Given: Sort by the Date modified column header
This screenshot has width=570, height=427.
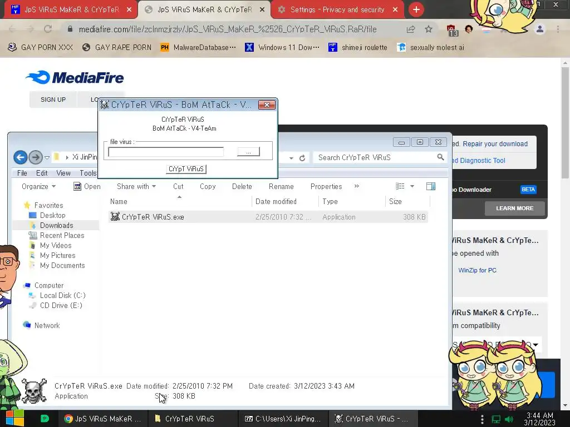Looking at the screenshot, I should tap(284, 201).
